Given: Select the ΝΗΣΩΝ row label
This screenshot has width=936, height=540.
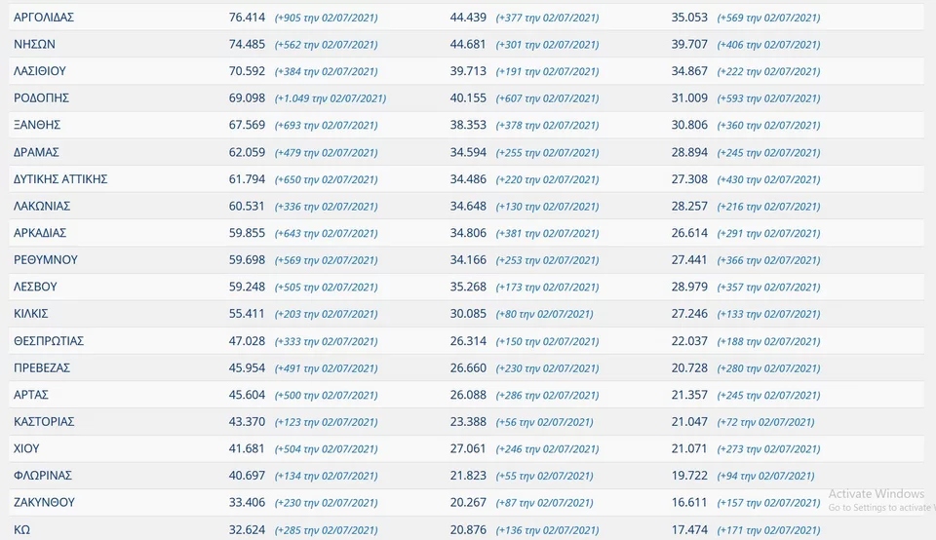Looking at the screenshot, I should [34, 44].
